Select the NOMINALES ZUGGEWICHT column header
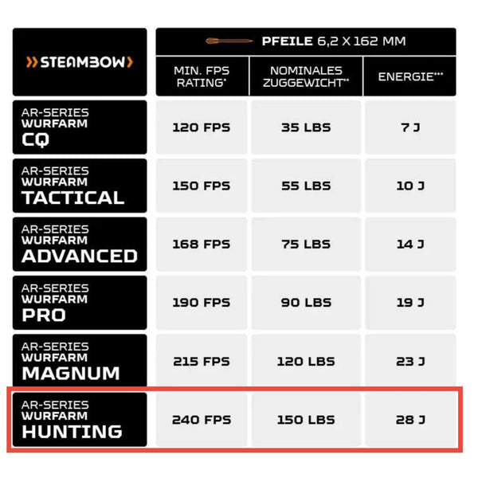The height and width of the screenshot is (478, 478). 305,76
